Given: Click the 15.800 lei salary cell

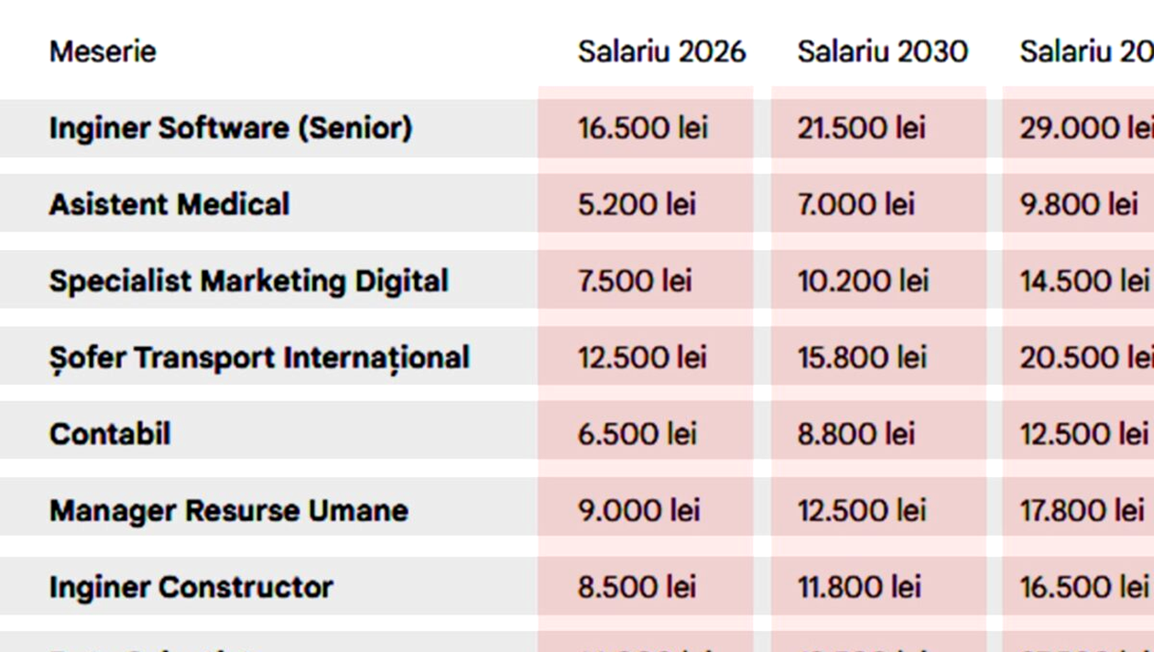Looking at the screenshot, I should (x=862, y=357).
